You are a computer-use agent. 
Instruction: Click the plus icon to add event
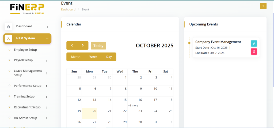click(x=263, y=6)
